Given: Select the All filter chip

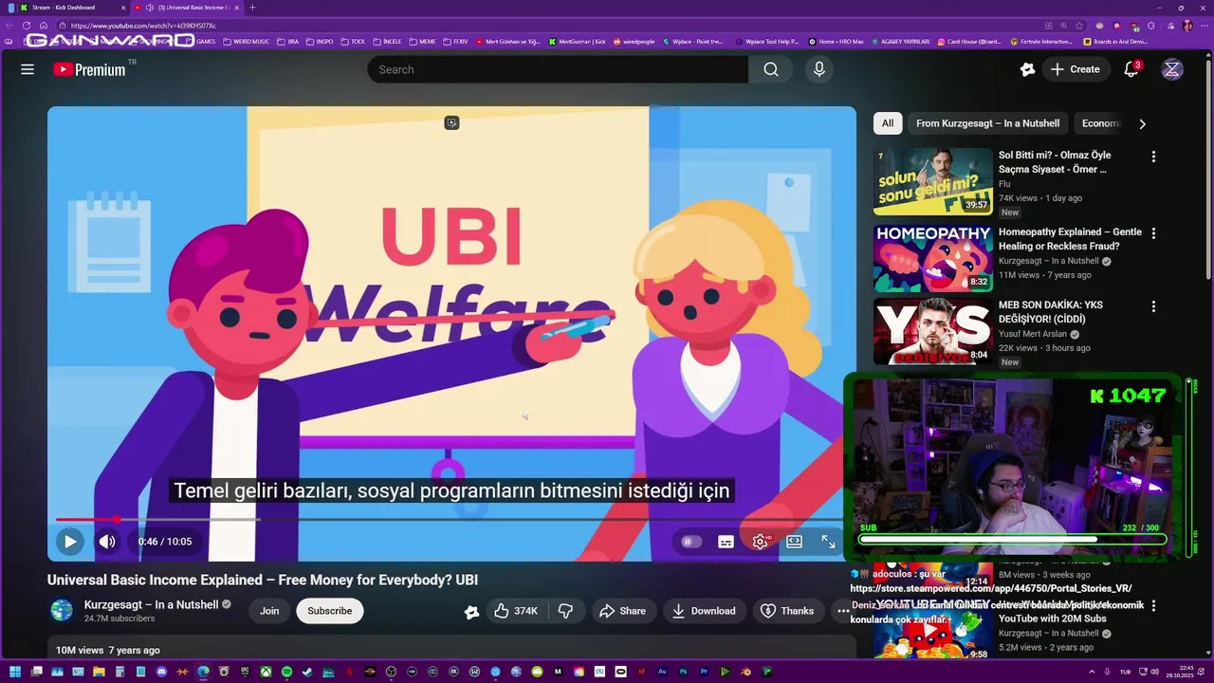Looking at the screenshot, I should pos(887,123).
